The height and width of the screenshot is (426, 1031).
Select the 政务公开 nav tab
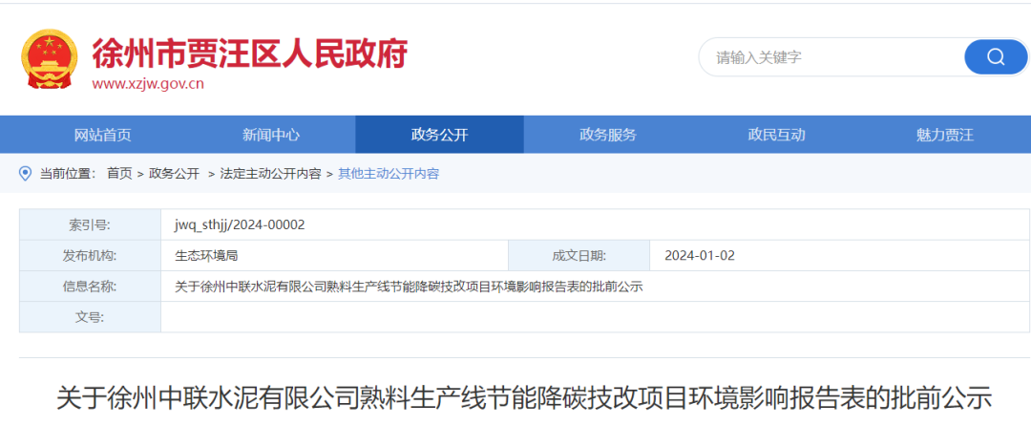click(x=439, y=135)
